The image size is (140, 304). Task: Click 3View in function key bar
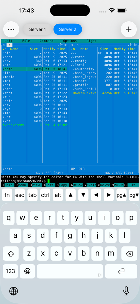point(35,185)
